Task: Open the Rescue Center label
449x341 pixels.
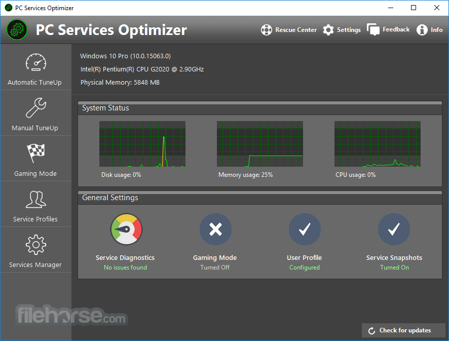Action: point(296,30)
